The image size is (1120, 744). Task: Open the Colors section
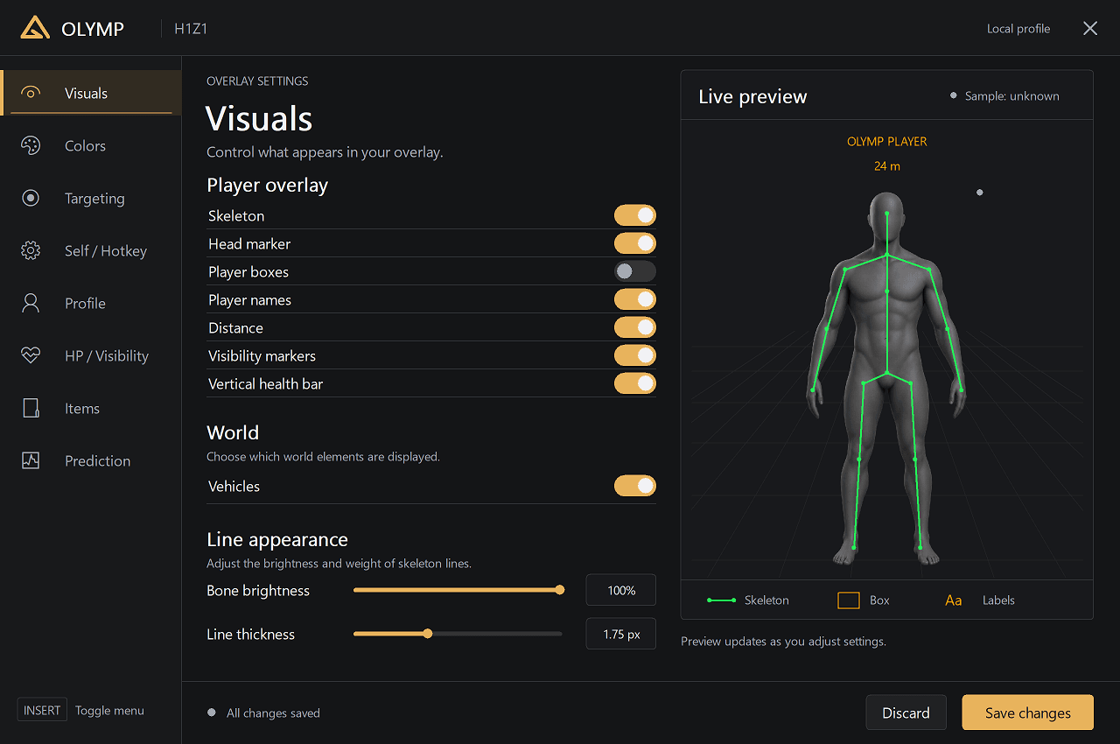pyautogui.click(x=91, y=145)
